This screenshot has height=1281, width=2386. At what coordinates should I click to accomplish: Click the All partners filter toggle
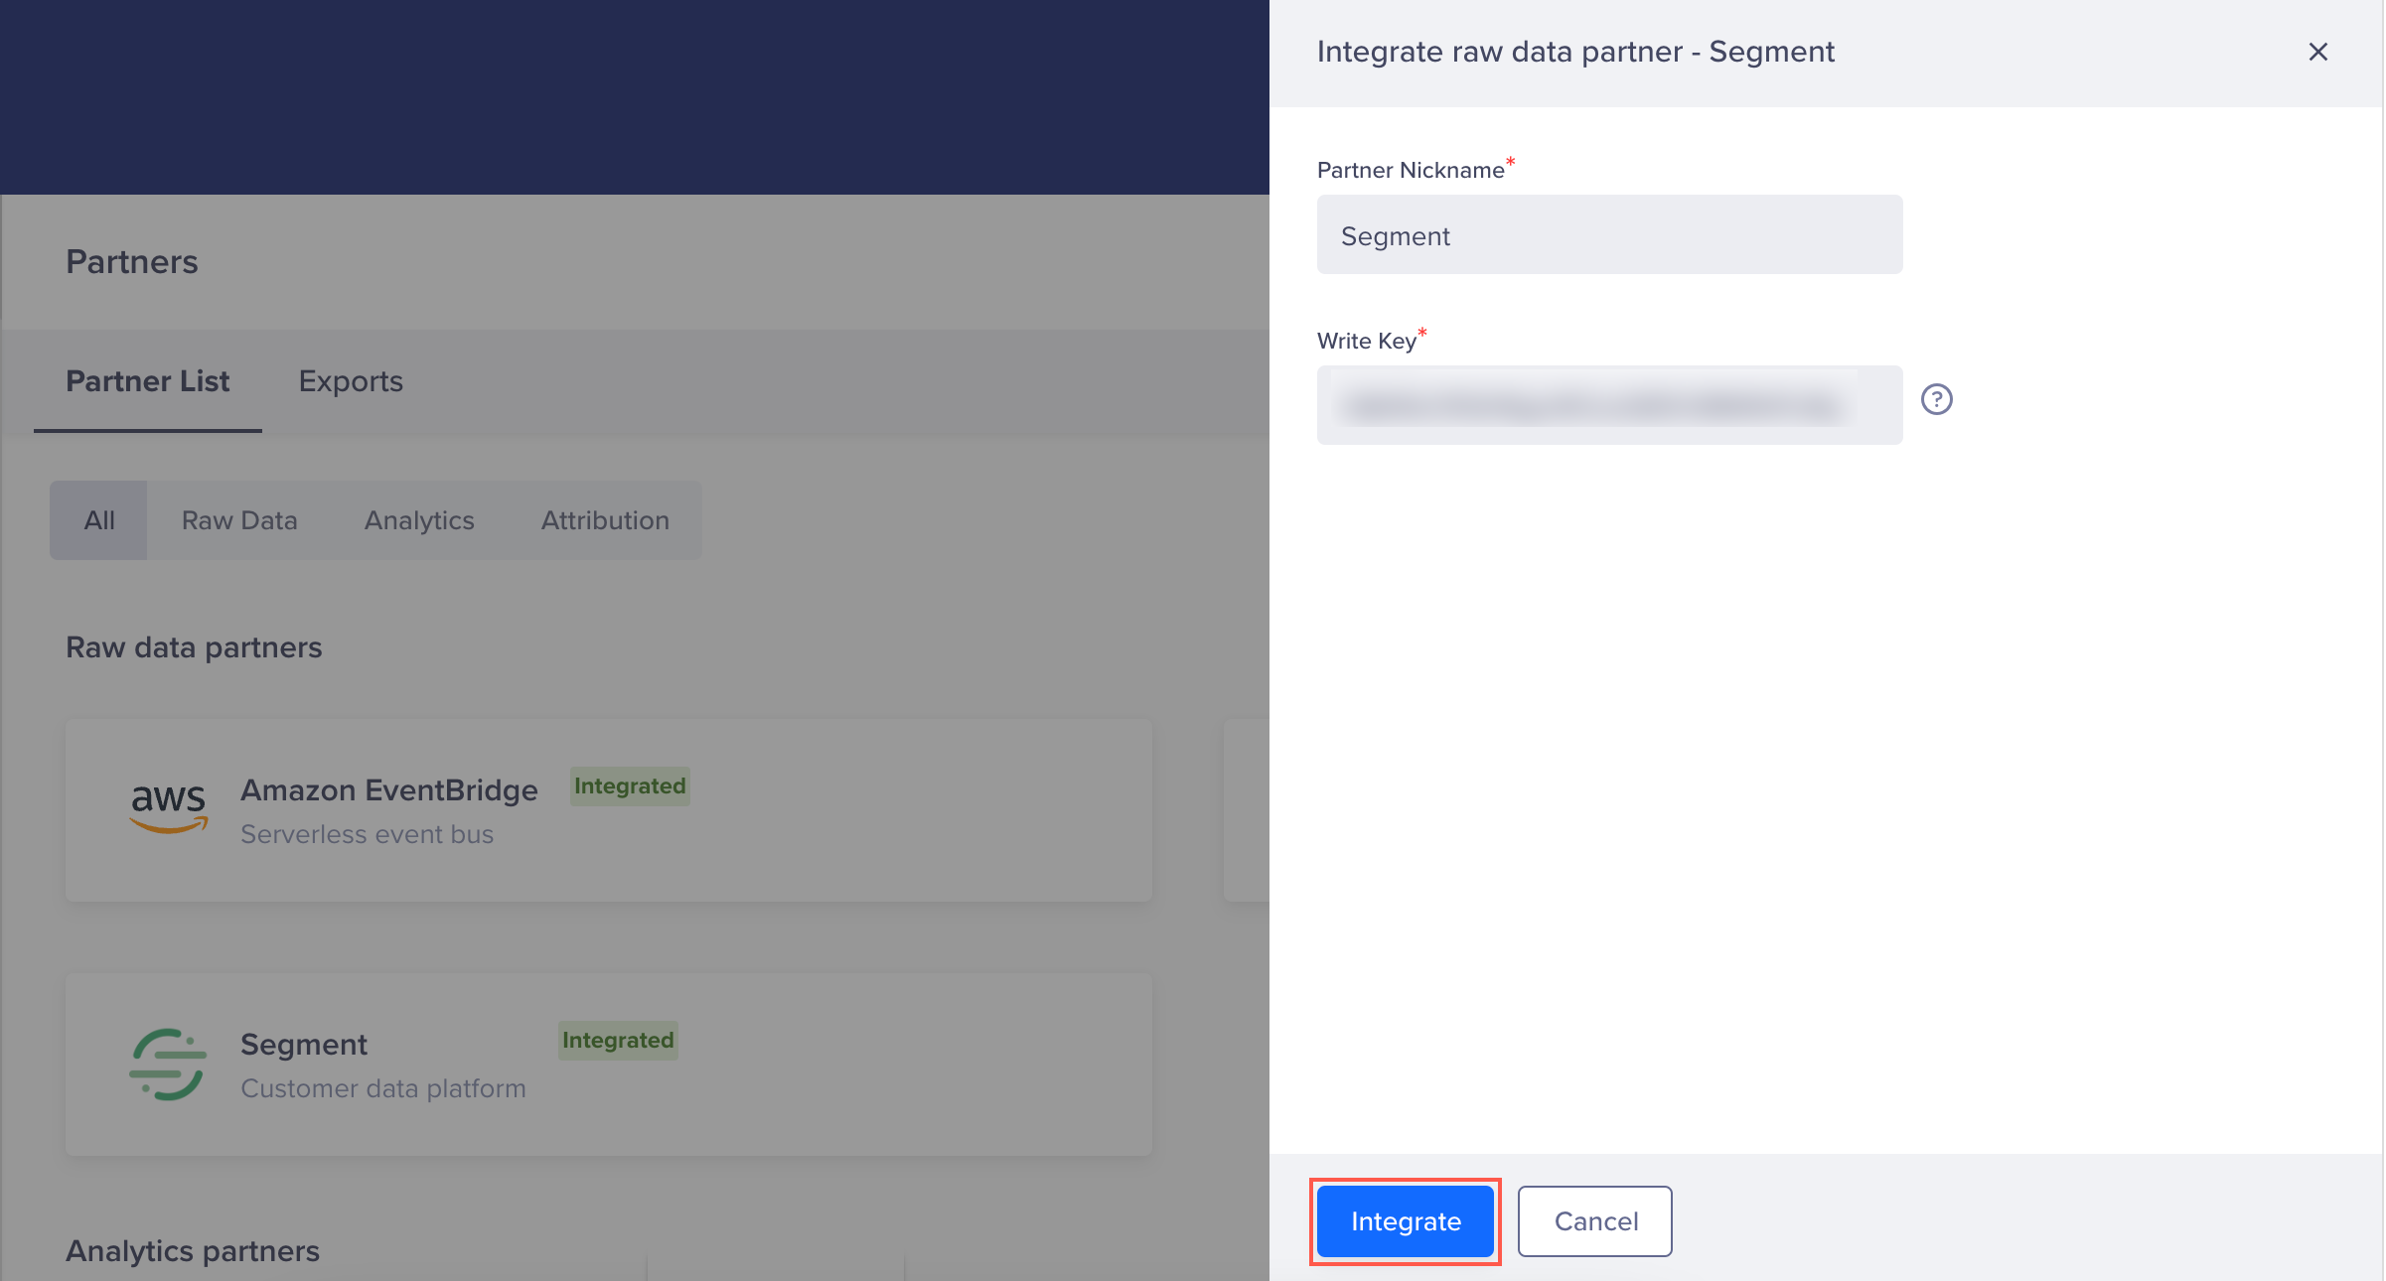tap(97, 519)
